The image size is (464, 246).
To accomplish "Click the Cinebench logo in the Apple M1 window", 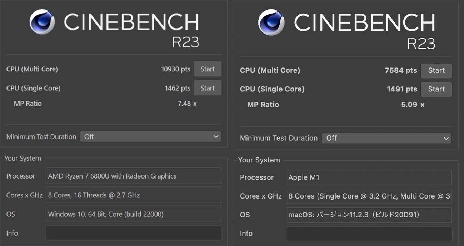I will pyautogui.click(x=271, y=22).
